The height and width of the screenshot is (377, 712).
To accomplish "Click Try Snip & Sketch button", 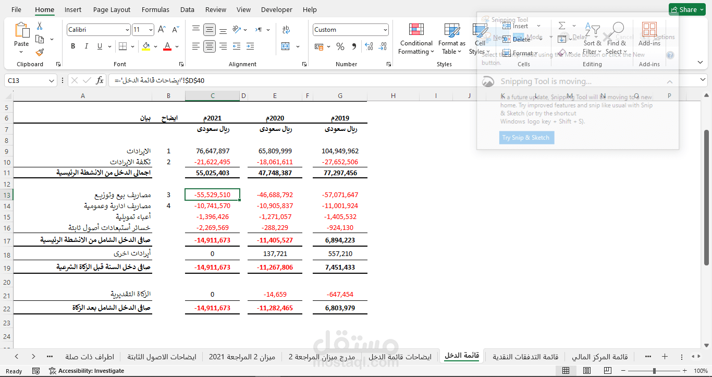I will click(x=525, y=138).
